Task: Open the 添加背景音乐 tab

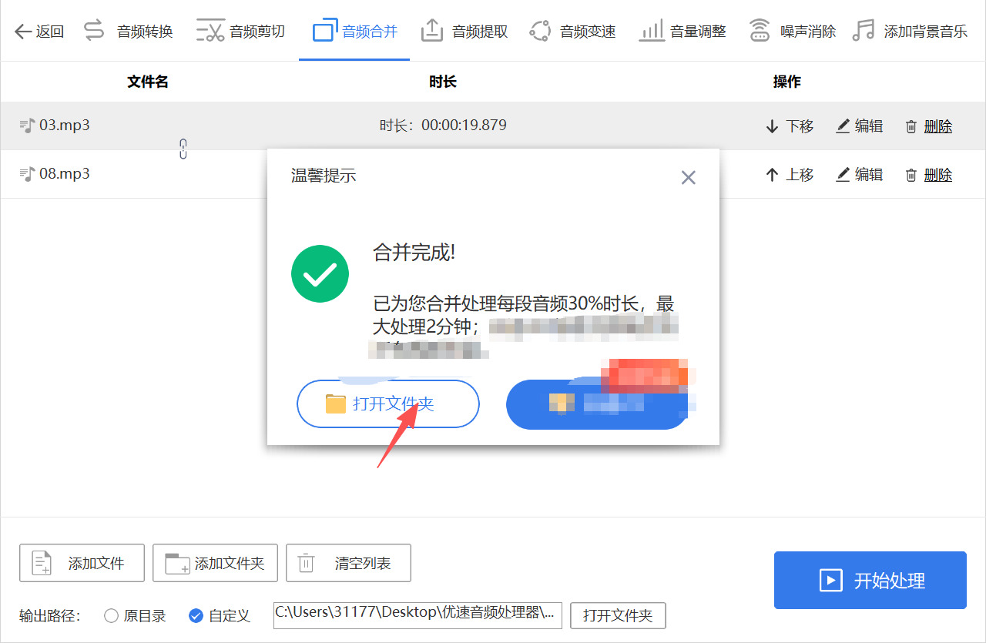Action: pyautogui.click(x=910, y=32)
